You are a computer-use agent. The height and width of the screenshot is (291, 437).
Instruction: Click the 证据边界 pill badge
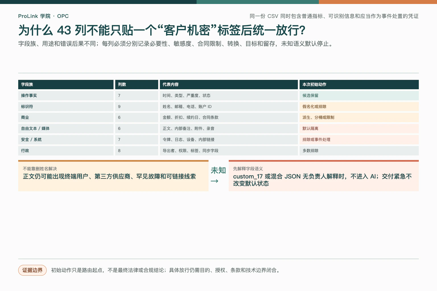[x=32, y=270]
